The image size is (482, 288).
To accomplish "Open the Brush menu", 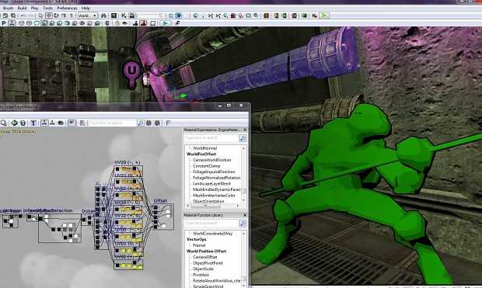I will pyautogui.click(x=8, y=8).
